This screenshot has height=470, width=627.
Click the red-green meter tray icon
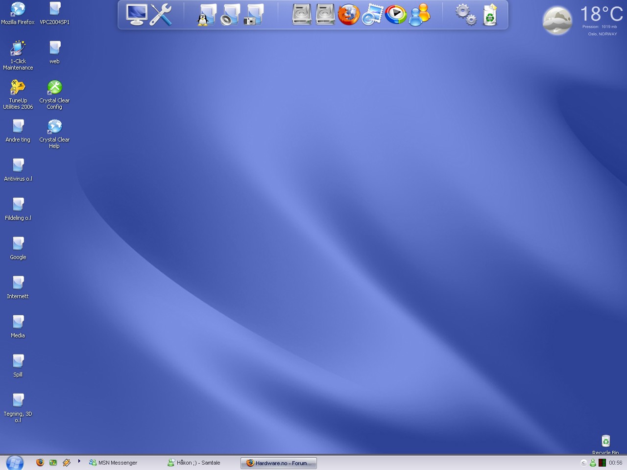tap(602, 463)
